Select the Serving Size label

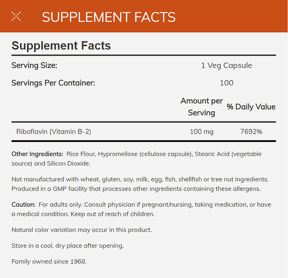[34, 65]
